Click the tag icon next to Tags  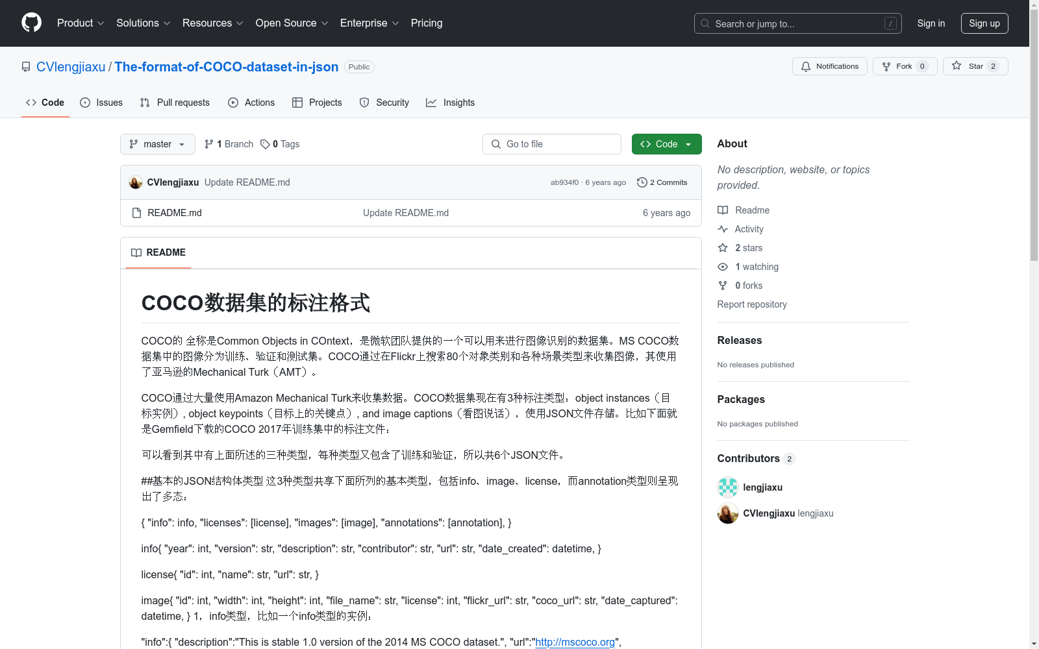point(265,144)
